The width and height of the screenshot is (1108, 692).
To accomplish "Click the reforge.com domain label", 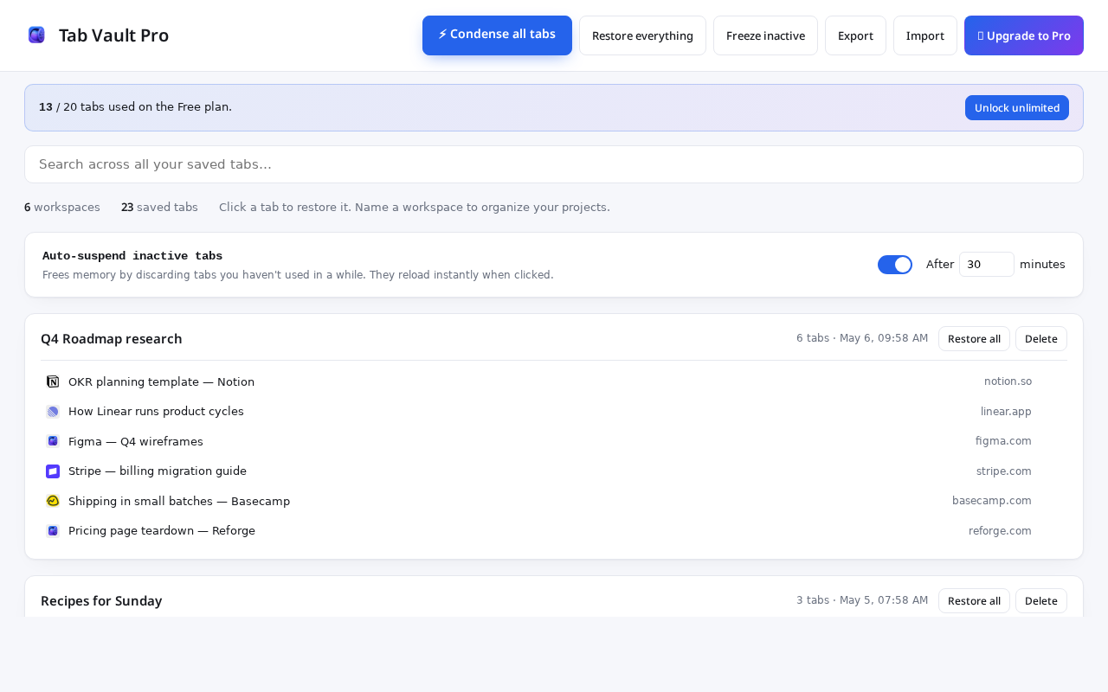I will point(1000,531).
